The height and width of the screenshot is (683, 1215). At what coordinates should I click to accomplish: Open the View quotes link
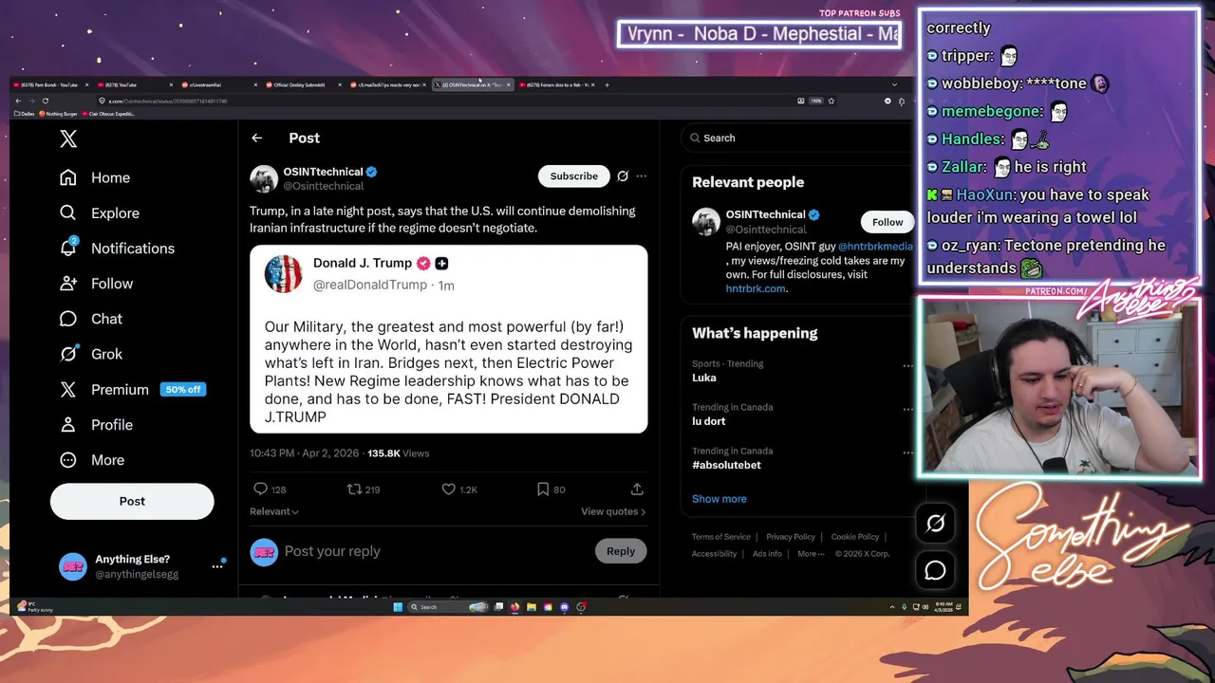pos(613,511)
